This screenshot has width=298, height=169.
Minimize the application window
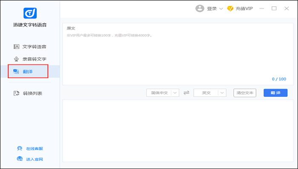262,8
